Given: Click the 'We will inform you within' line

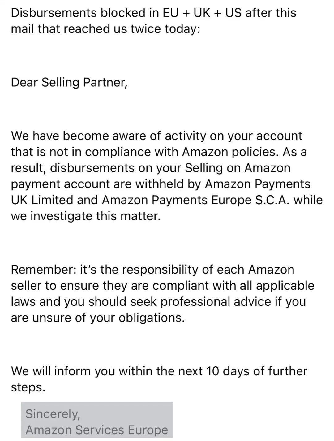Looking at the screenshot, I should (x=159, y=371).
